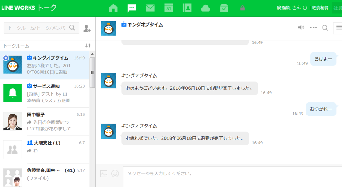342x187 pixels.
Task: Insert emoji using the smiley icon
Action: (115, 174)
